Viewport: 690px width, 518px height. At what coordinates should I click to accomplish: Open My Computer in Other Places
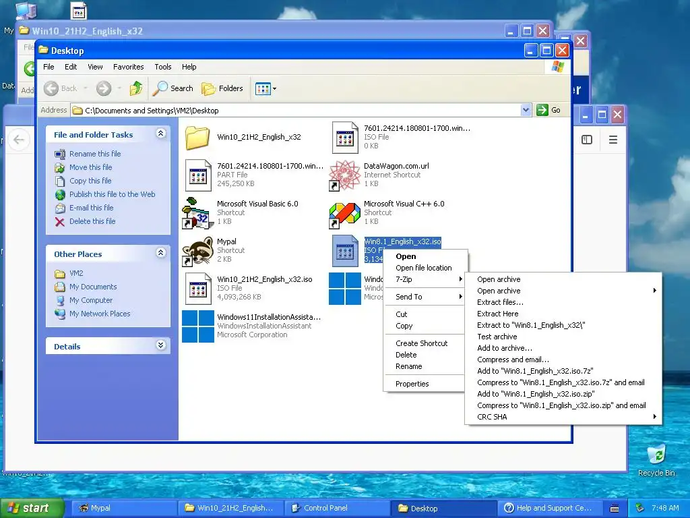(91, 300)
